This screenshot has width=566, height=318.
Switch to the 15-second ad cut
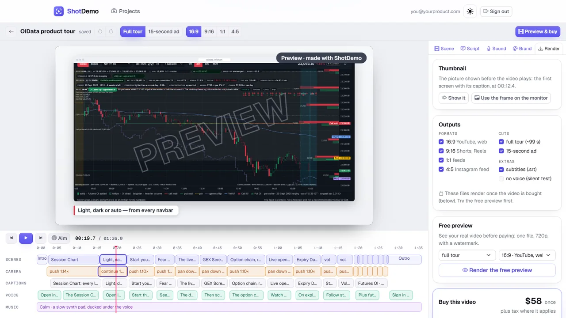(x=164, y=32)
